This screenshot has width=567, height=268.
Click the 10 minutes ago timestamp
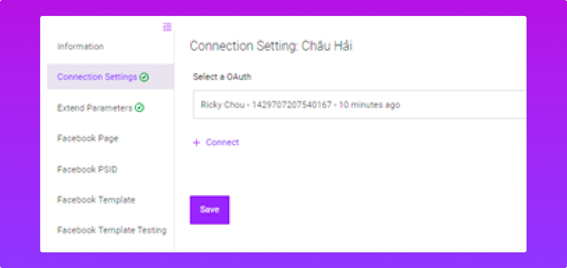(369, 105)
